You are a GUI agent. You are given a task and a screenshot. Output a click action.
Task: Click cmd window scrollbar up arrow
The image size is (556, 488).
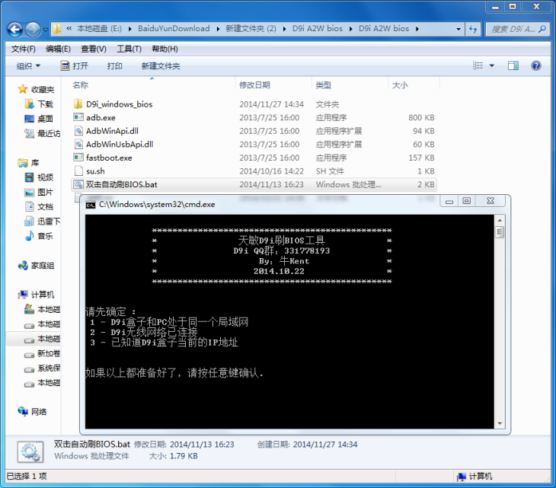point(500,220)
